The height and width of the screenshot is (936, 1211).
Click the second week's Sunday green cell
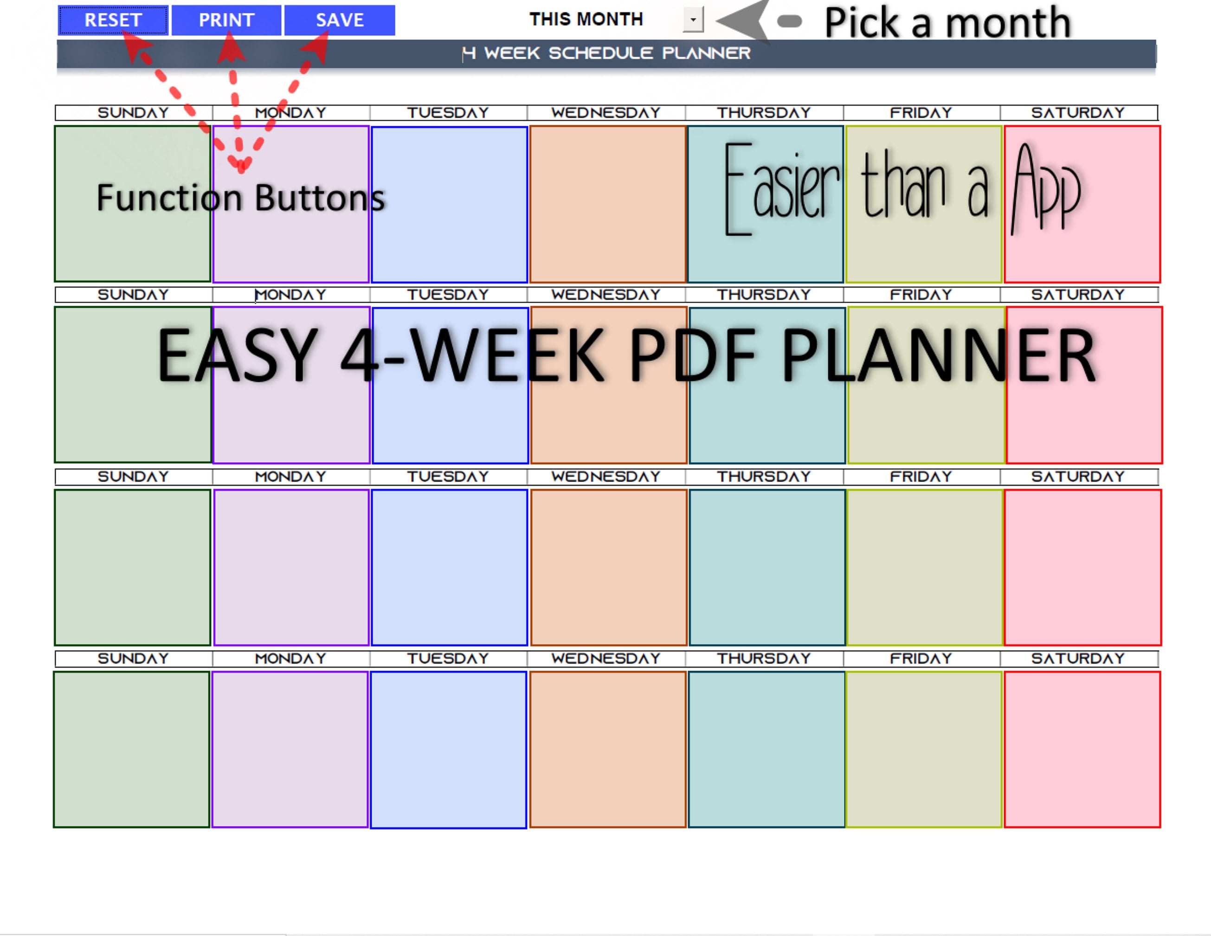pos(133,385)
